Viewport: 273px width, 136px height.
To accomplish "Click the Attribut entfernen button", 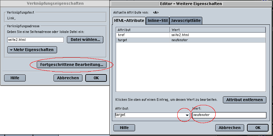I will coord(244,100).
